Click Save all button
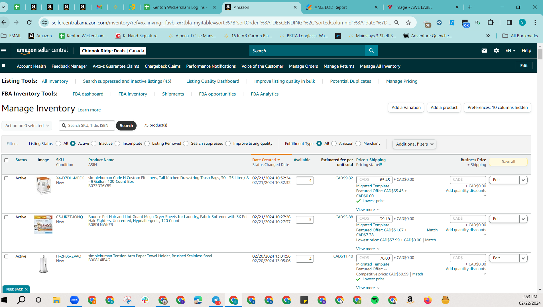The width and height of the screenshot is (543, 307). [x=508, y=162]
